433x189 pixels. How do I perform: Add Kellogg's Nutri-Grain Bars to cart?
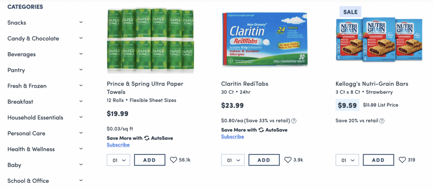pos(378,160)
